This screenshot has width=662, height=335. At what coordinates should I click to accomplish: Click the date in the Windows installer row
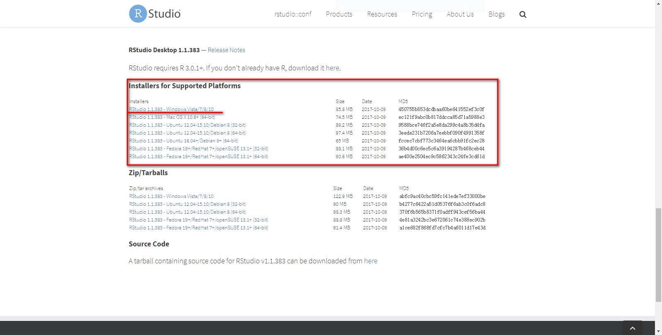[374, 109]
